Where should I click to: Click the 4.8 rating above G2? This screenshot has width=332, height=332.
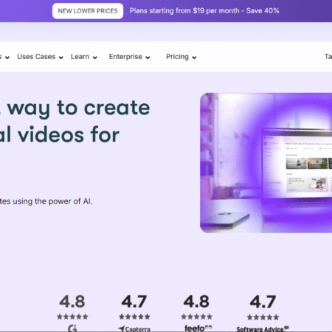72,302
